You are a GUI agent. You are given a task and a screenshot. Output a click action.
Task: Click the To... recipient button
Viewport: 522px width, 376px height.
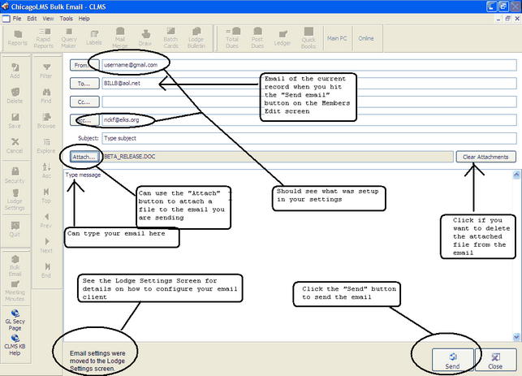(83, 83)
